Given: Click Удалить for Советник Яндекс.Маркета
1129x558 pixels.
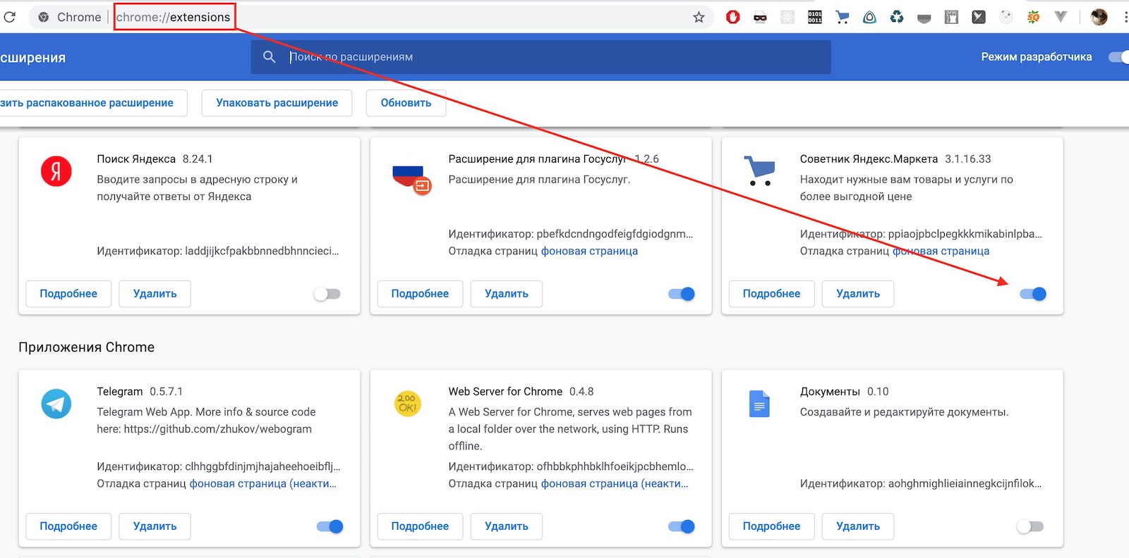Looking at the screenshot, I should [857, 294].
